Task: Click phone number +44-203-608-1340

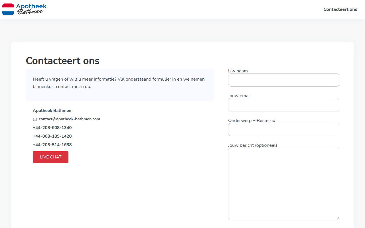Action: [52, 128]
